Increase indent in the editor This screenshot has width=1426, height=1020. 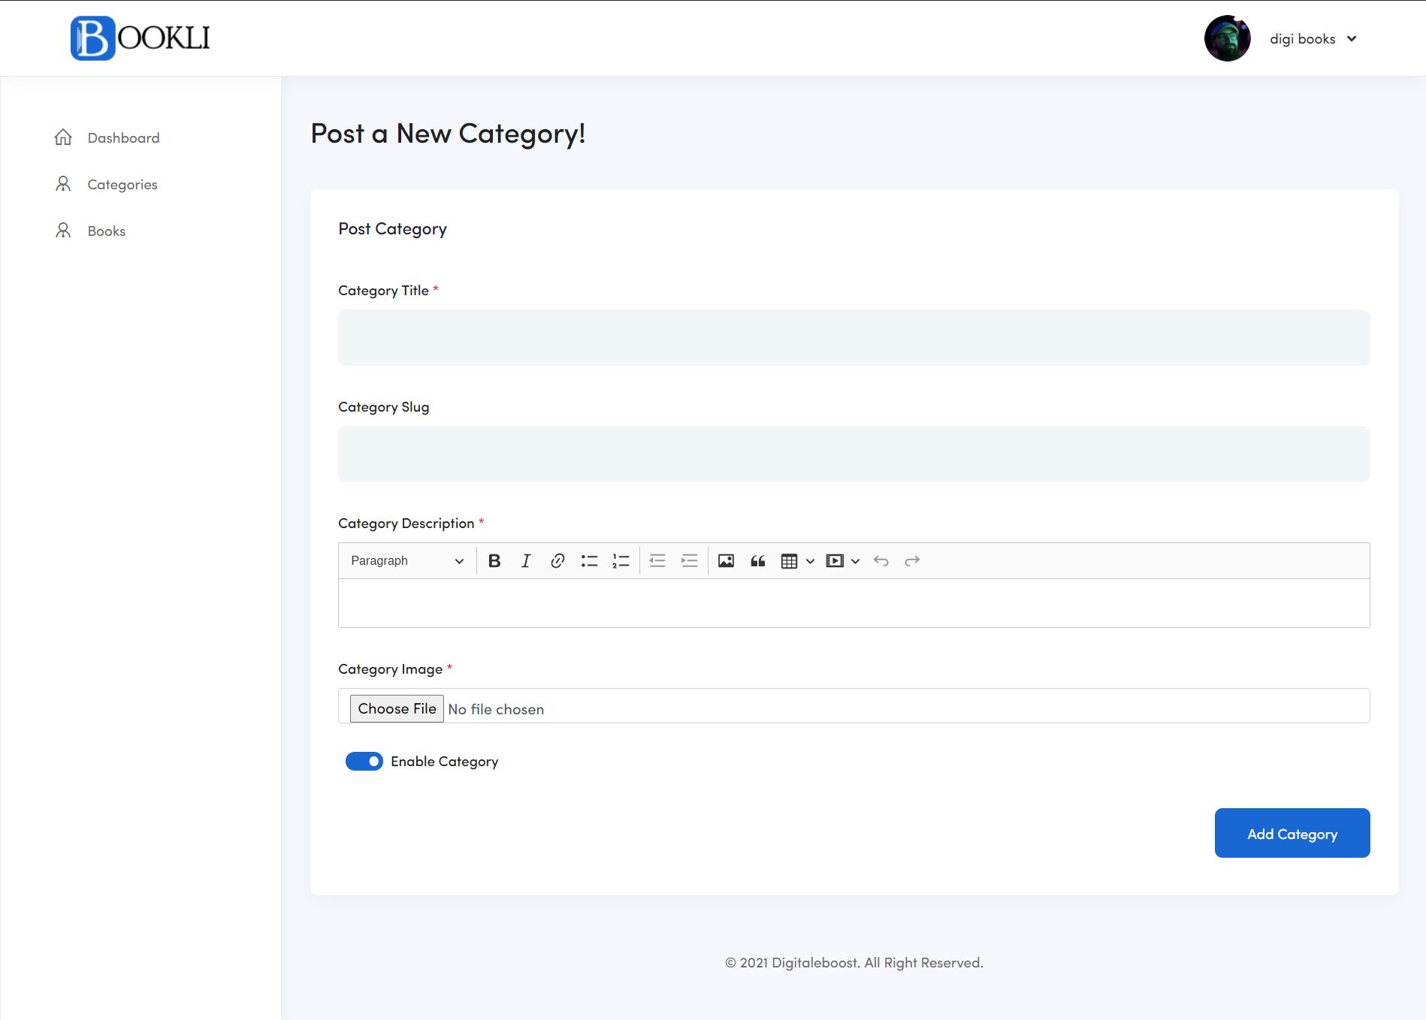click(x=689, y=561)
